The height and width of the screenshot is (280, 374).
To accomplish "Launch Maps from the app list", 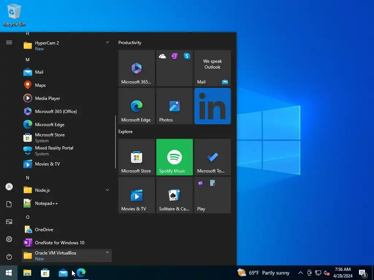I will pos(67,85).
